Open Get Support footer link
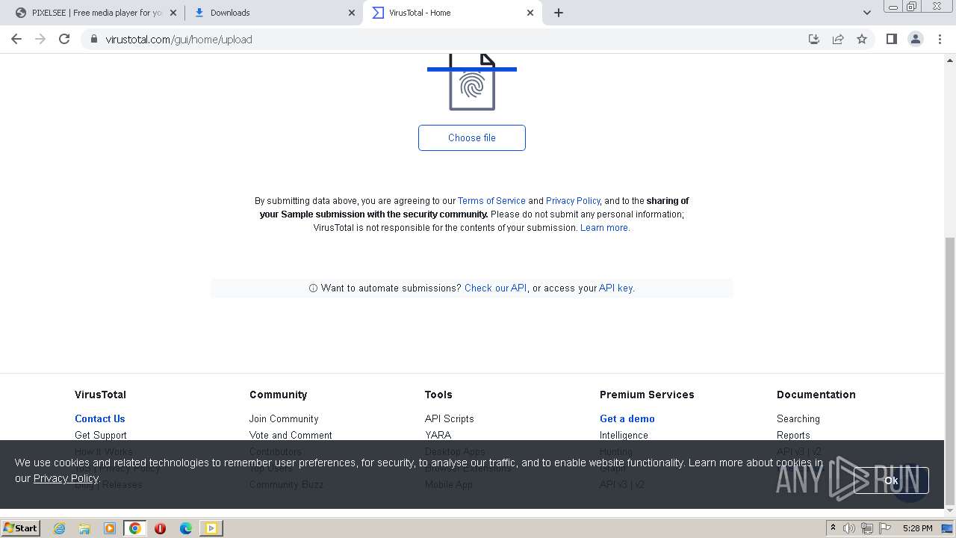The height and width of the screenshot is (538, 956). (x=101, y=435)
